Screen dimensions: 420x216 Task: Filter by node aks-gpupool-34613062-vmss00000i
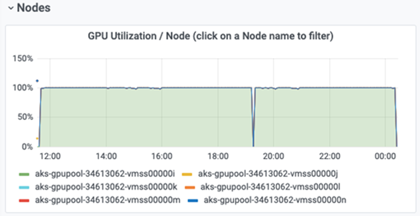[x=105, y=174]
